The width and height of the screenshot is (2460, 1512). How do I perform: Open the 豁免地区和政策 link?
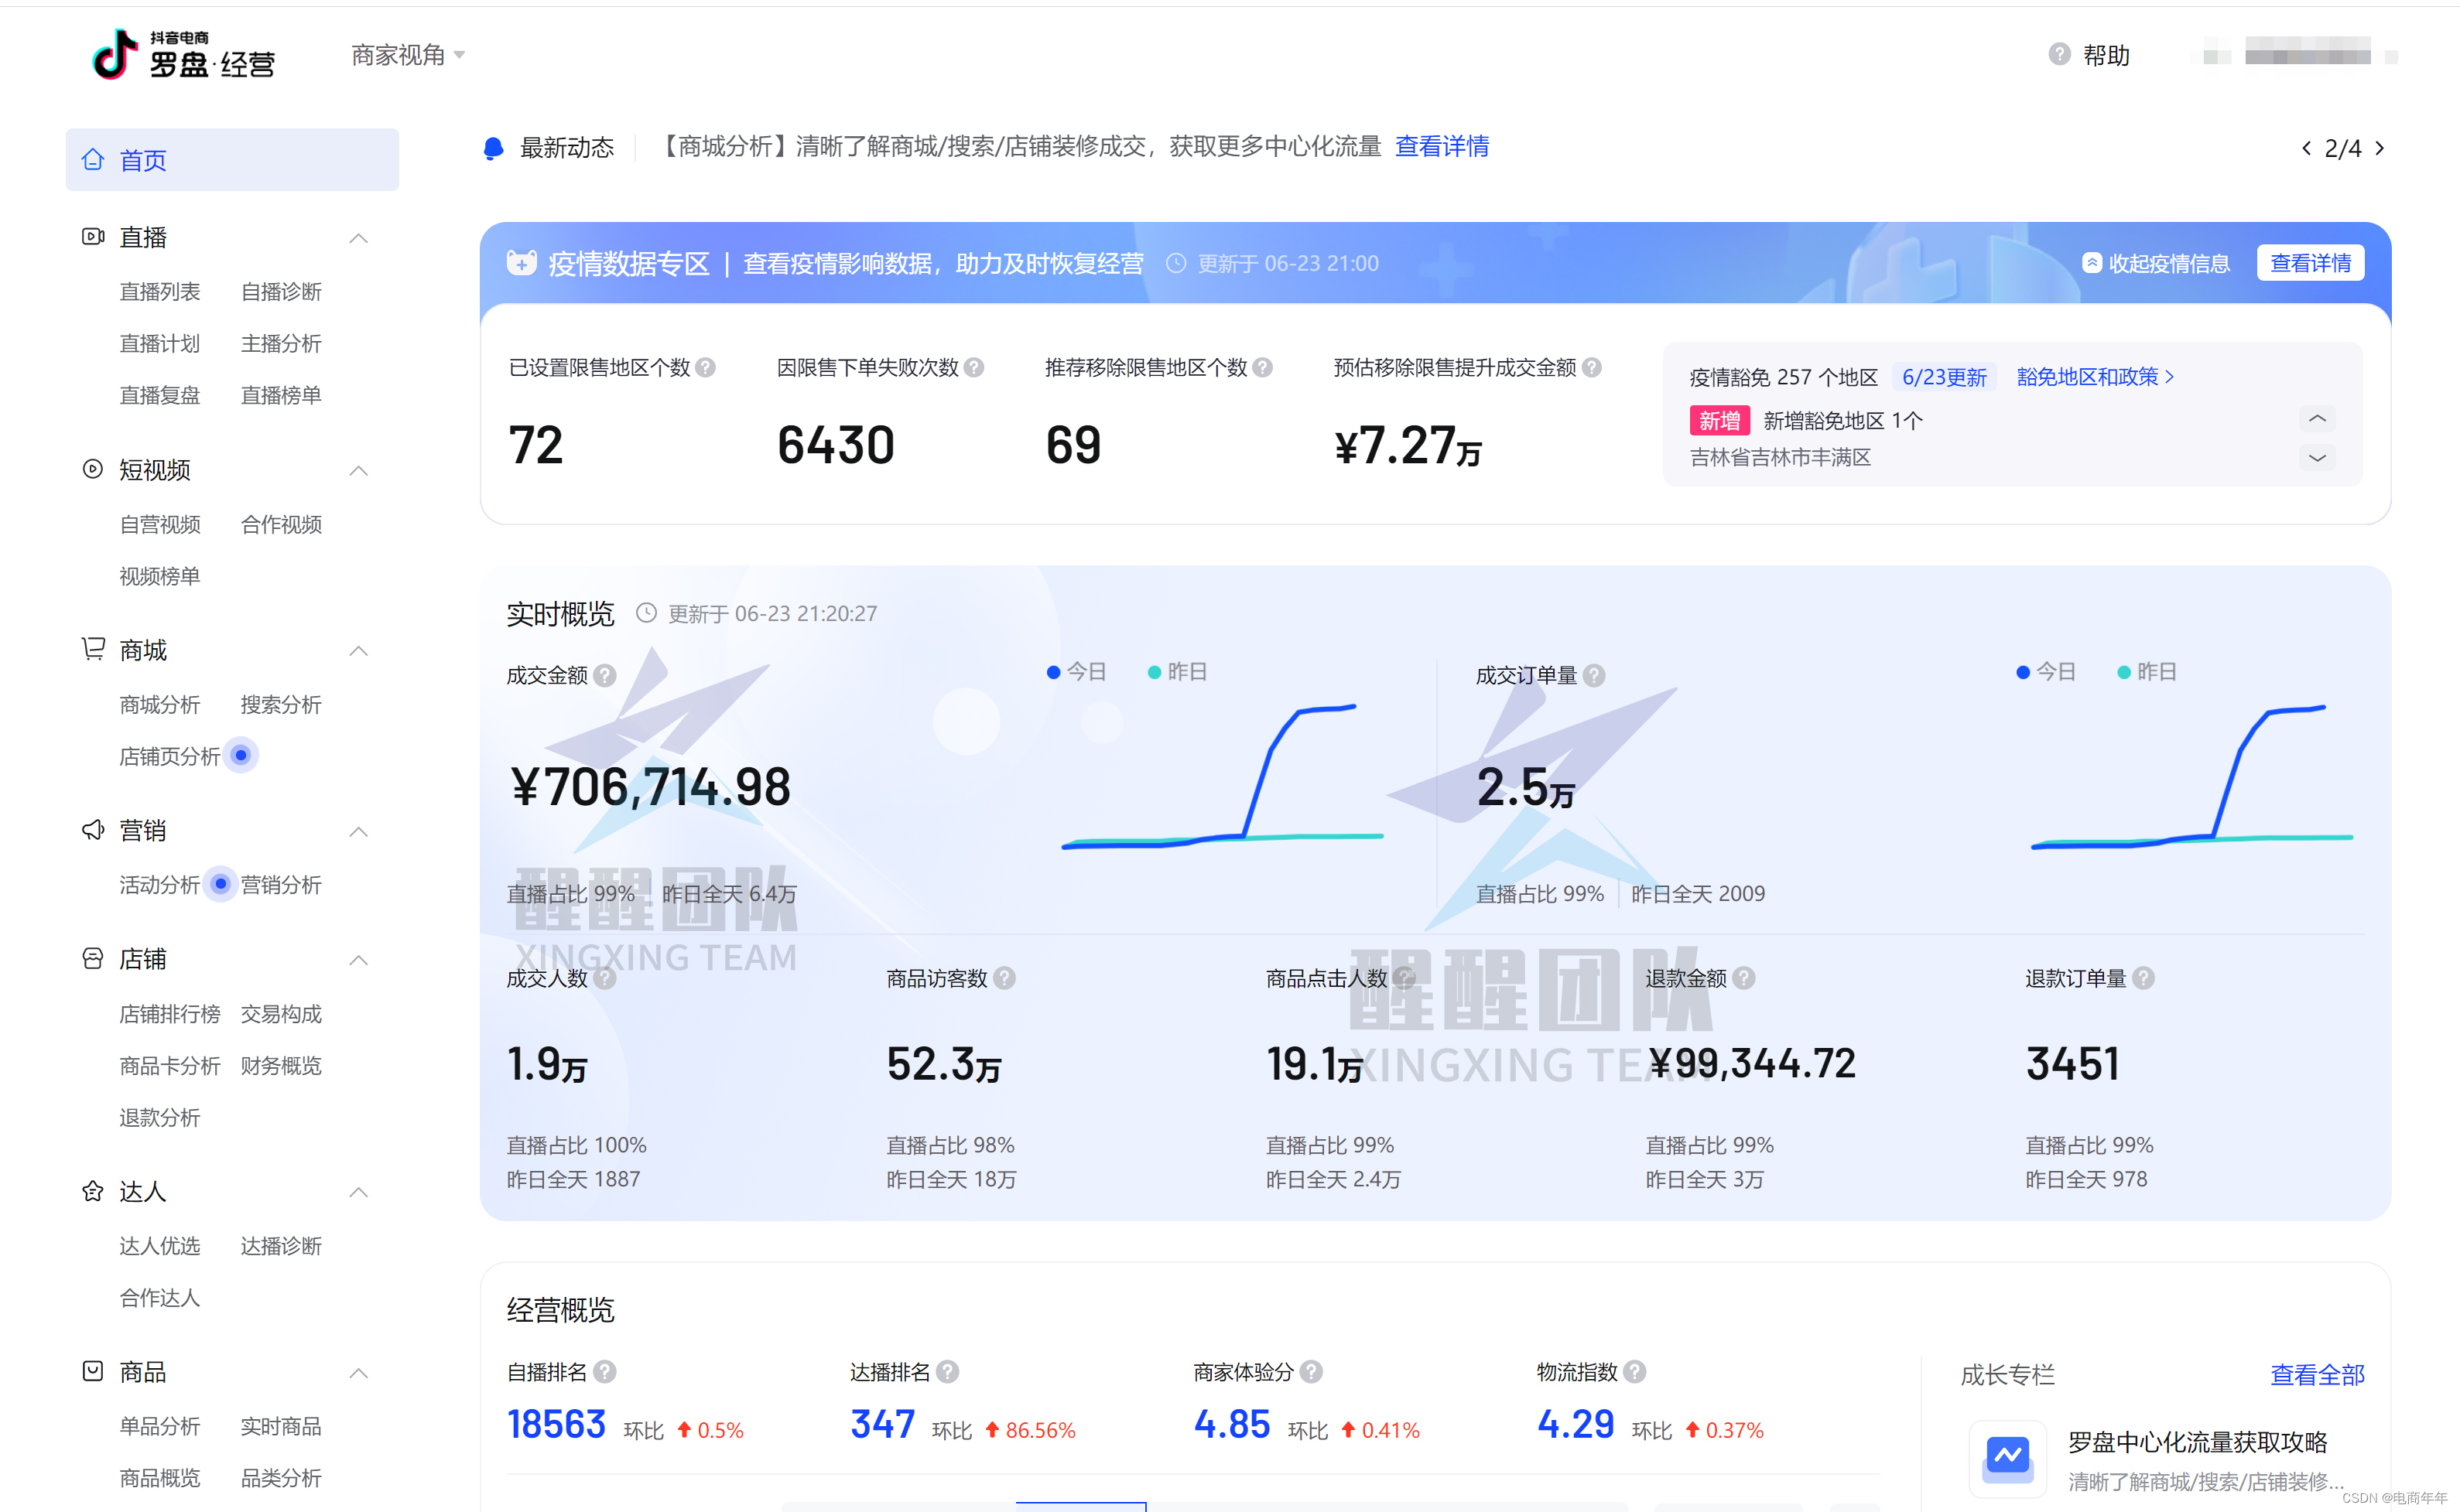point(2094,377)
